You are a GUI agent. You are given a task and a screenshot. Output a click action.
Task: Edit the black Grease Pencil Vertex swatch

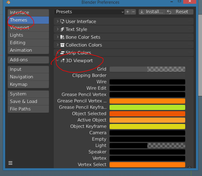coord(147,95)
